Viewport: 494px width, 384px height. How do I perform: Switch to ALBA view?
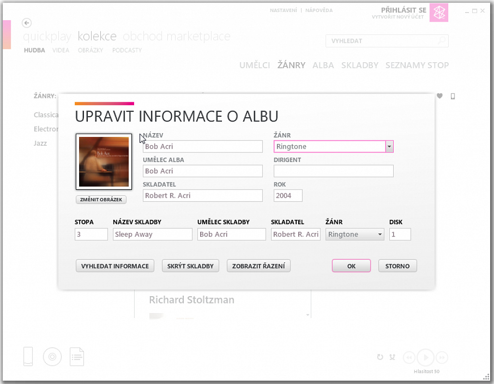click(x=323, y=65)
